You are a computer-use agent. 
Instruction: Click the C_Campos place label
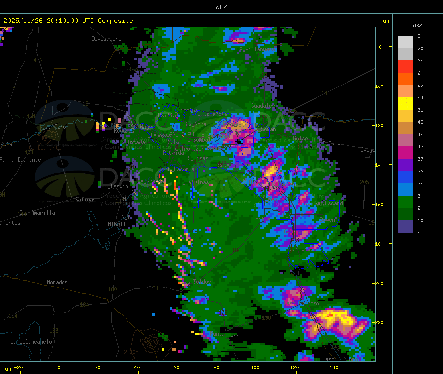pyautogui.click(x=335, y=144)
